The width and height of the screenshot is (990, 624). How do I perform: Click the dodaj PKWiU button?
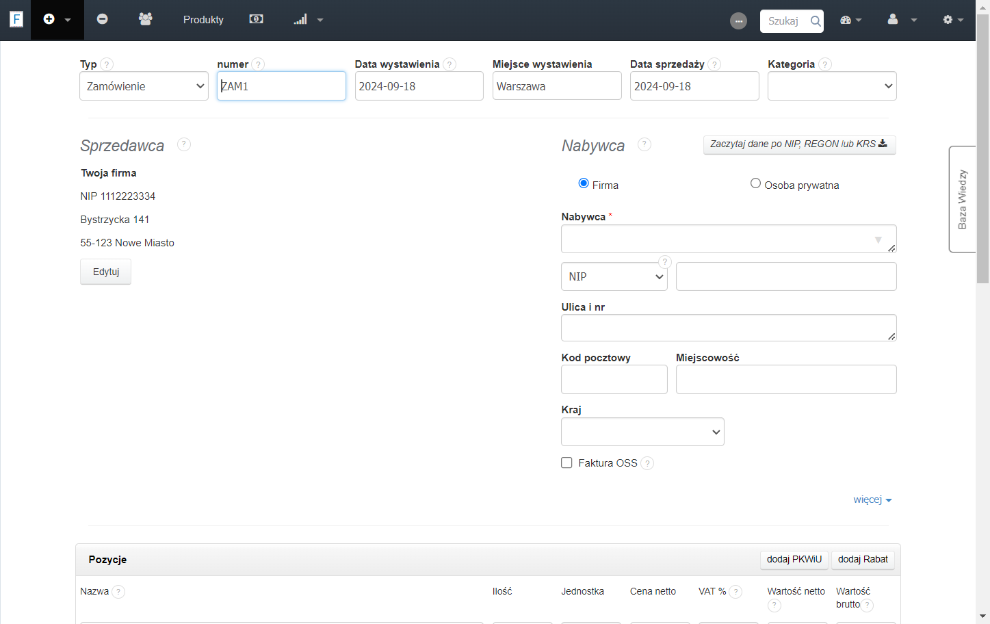point(794,560)
